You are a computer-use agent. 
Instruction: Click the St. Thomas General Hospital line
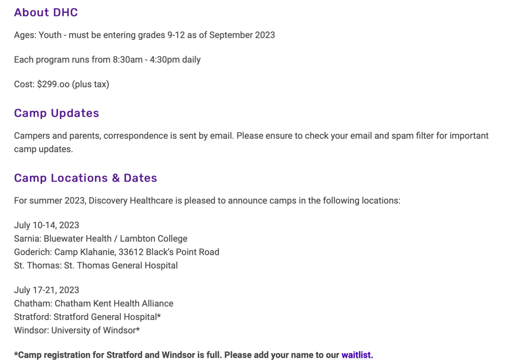(96, 265)
